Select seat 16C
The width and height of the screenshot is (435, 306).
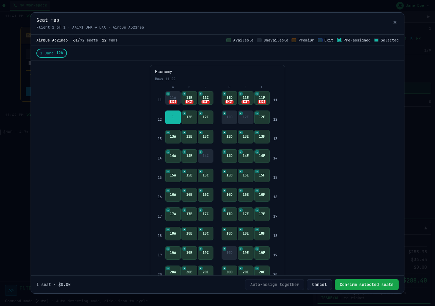tap(206, 195)
